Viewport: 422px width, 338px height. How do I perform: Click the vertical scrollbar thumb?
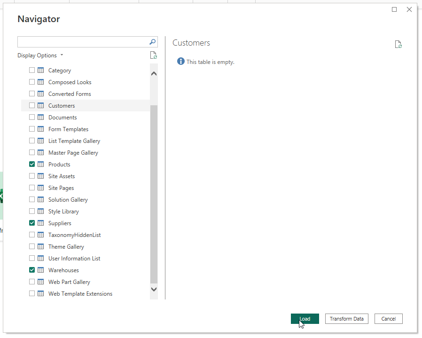[x=154, y=194]
